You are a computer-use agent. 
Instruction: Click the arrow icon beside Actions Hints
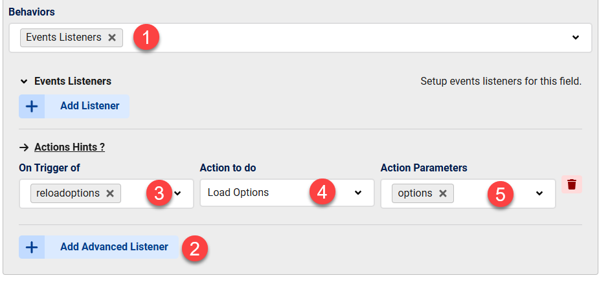click(x=24, y=147)
